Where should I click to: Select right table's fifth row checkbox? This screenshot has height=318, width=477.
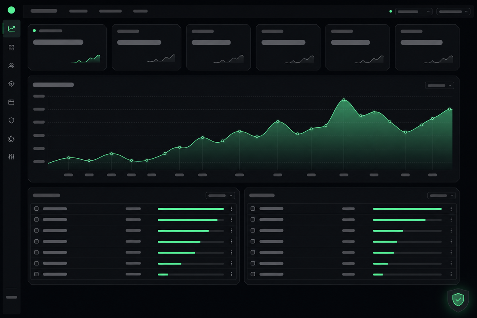(x=253, y=252)
